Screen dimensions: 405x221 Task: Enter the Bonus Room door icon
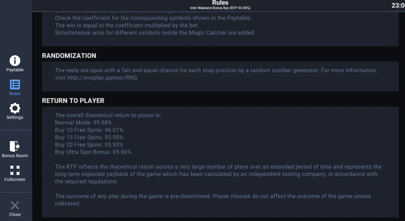pyautogui.click(x=15, y=146)
